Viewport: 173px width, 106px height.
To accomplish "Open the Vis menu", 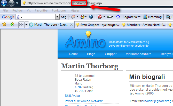I will pos(29,10).
